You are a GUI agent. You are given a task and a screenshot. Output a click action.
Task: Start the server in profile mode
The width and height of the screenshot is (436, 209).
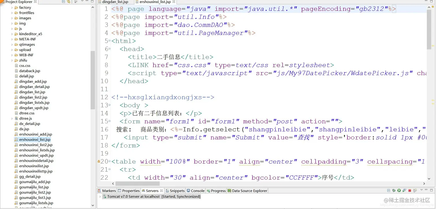(404, 191)
